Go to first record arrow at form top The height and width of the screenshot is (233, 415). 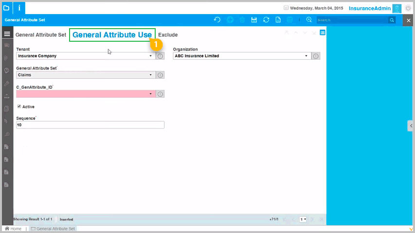[x=287, y=33]
